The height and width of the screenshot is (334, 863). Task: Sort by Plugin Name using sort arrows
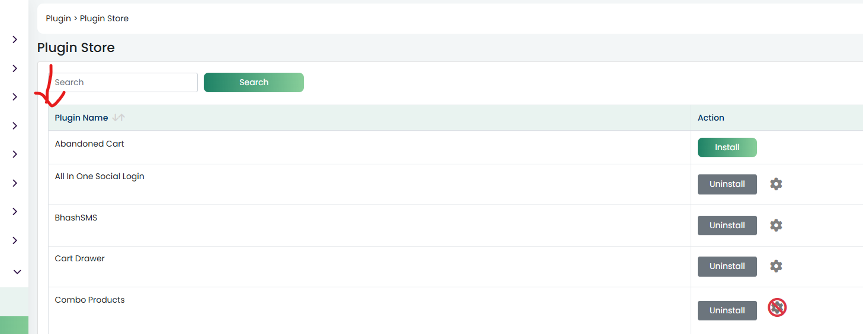click(118, 118)
